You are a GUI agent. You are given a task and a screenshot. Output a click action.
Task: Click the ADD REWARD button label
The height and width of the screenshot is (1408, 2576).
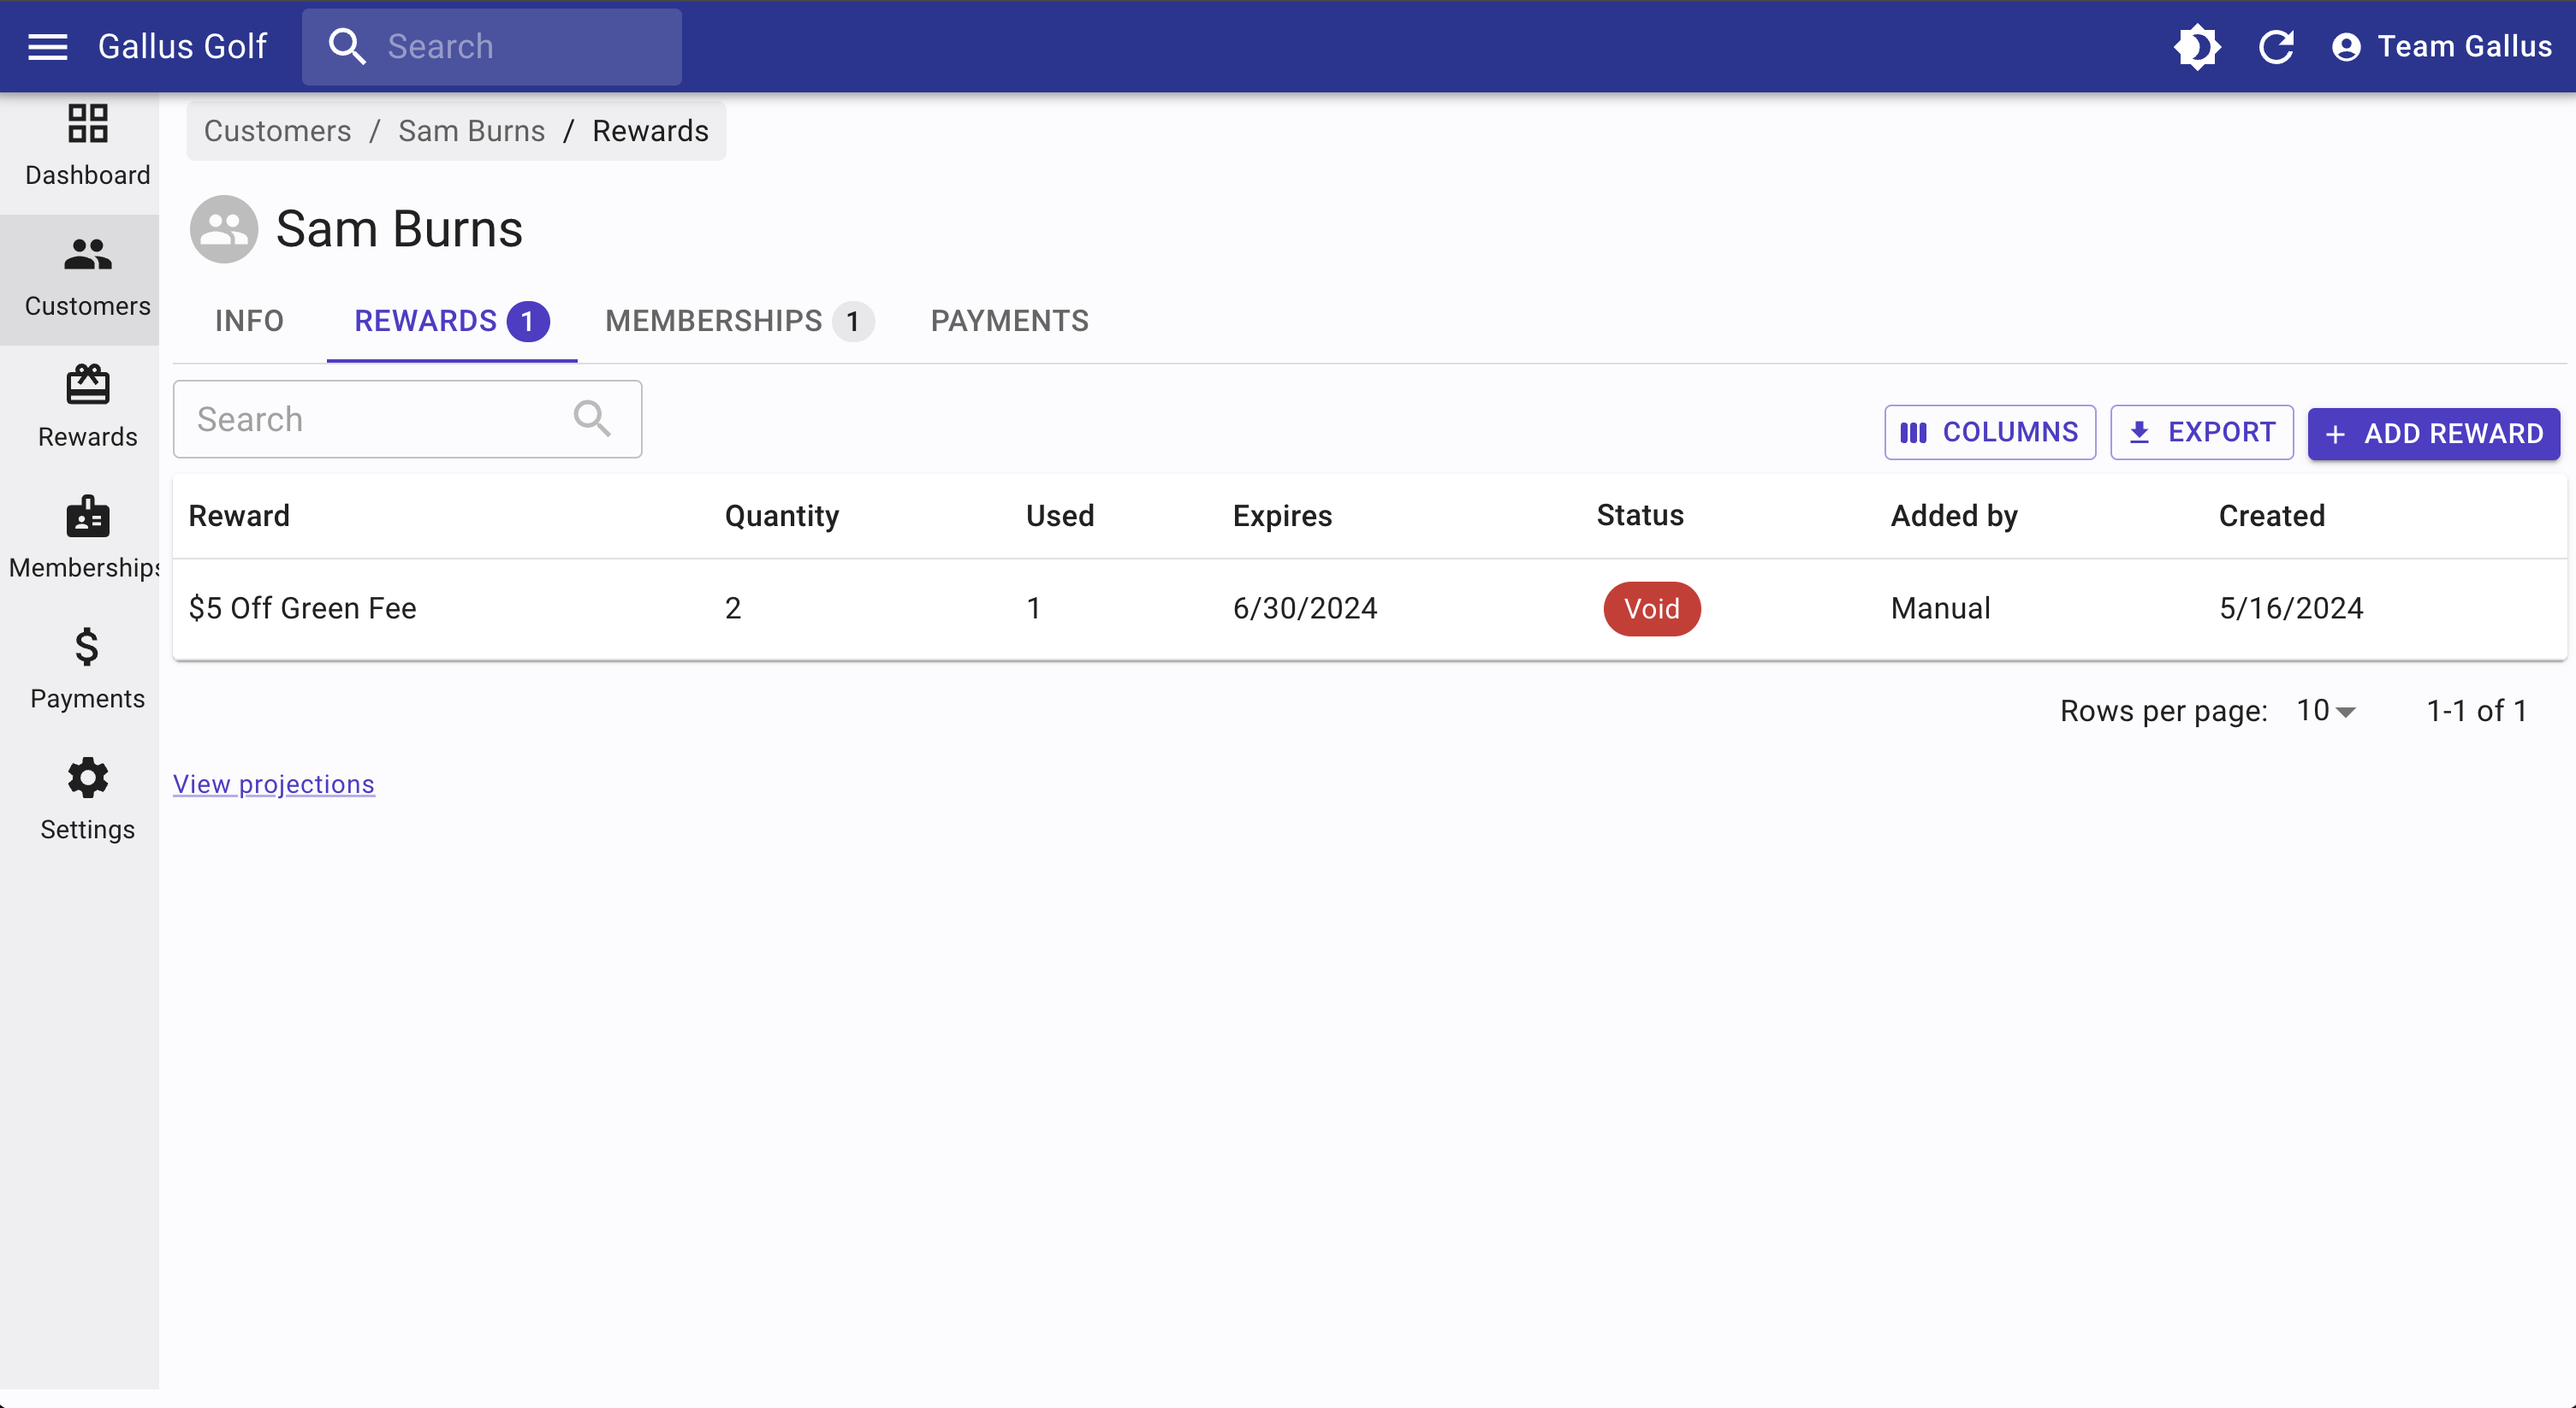click(2453, 434)
